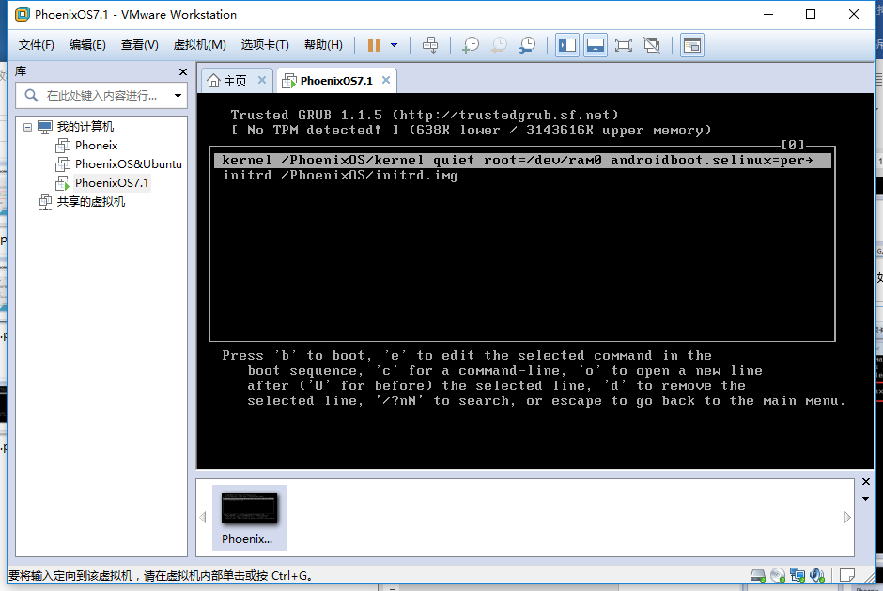Image resolution: width=883 pixels, height=591 pixels.
Task: Select the Phoneix virtual machine
Action: click(x=97, y=146)
